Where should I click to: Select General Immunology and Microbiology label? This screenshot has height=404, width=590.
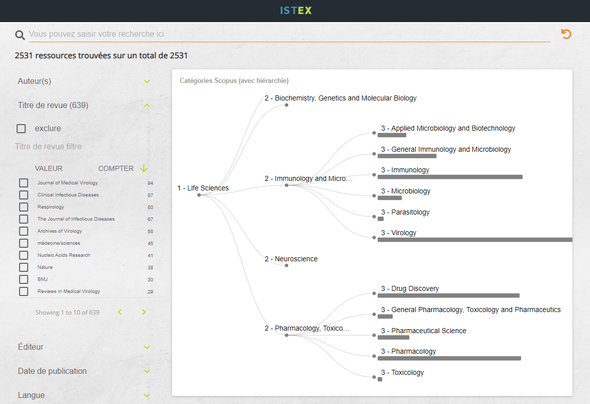coord(446,149)
